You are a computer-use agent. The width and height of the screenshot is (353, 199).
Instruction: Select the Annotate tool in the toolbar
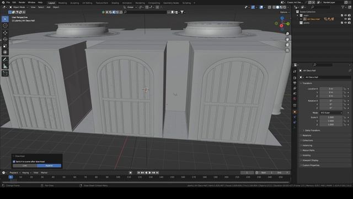(x=5, y=60)
